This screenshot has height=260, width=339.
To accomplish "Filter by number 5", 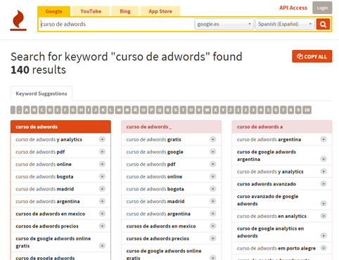I will point(268,110).
